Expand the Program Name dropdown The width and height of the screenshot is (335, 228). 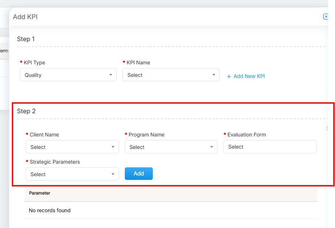[x=171, y=147]
